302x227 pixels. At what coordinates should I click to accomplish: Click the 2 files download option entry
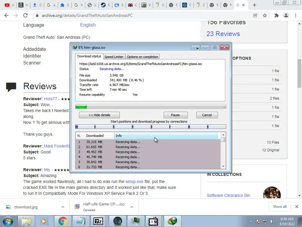point(274,98)
